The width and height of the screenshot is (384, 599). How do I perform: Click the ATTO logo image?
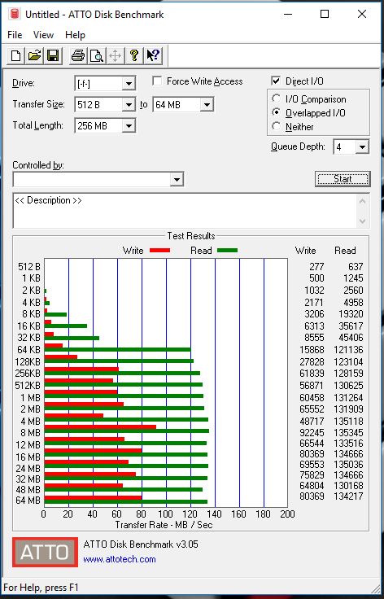(x=45, y=553)
